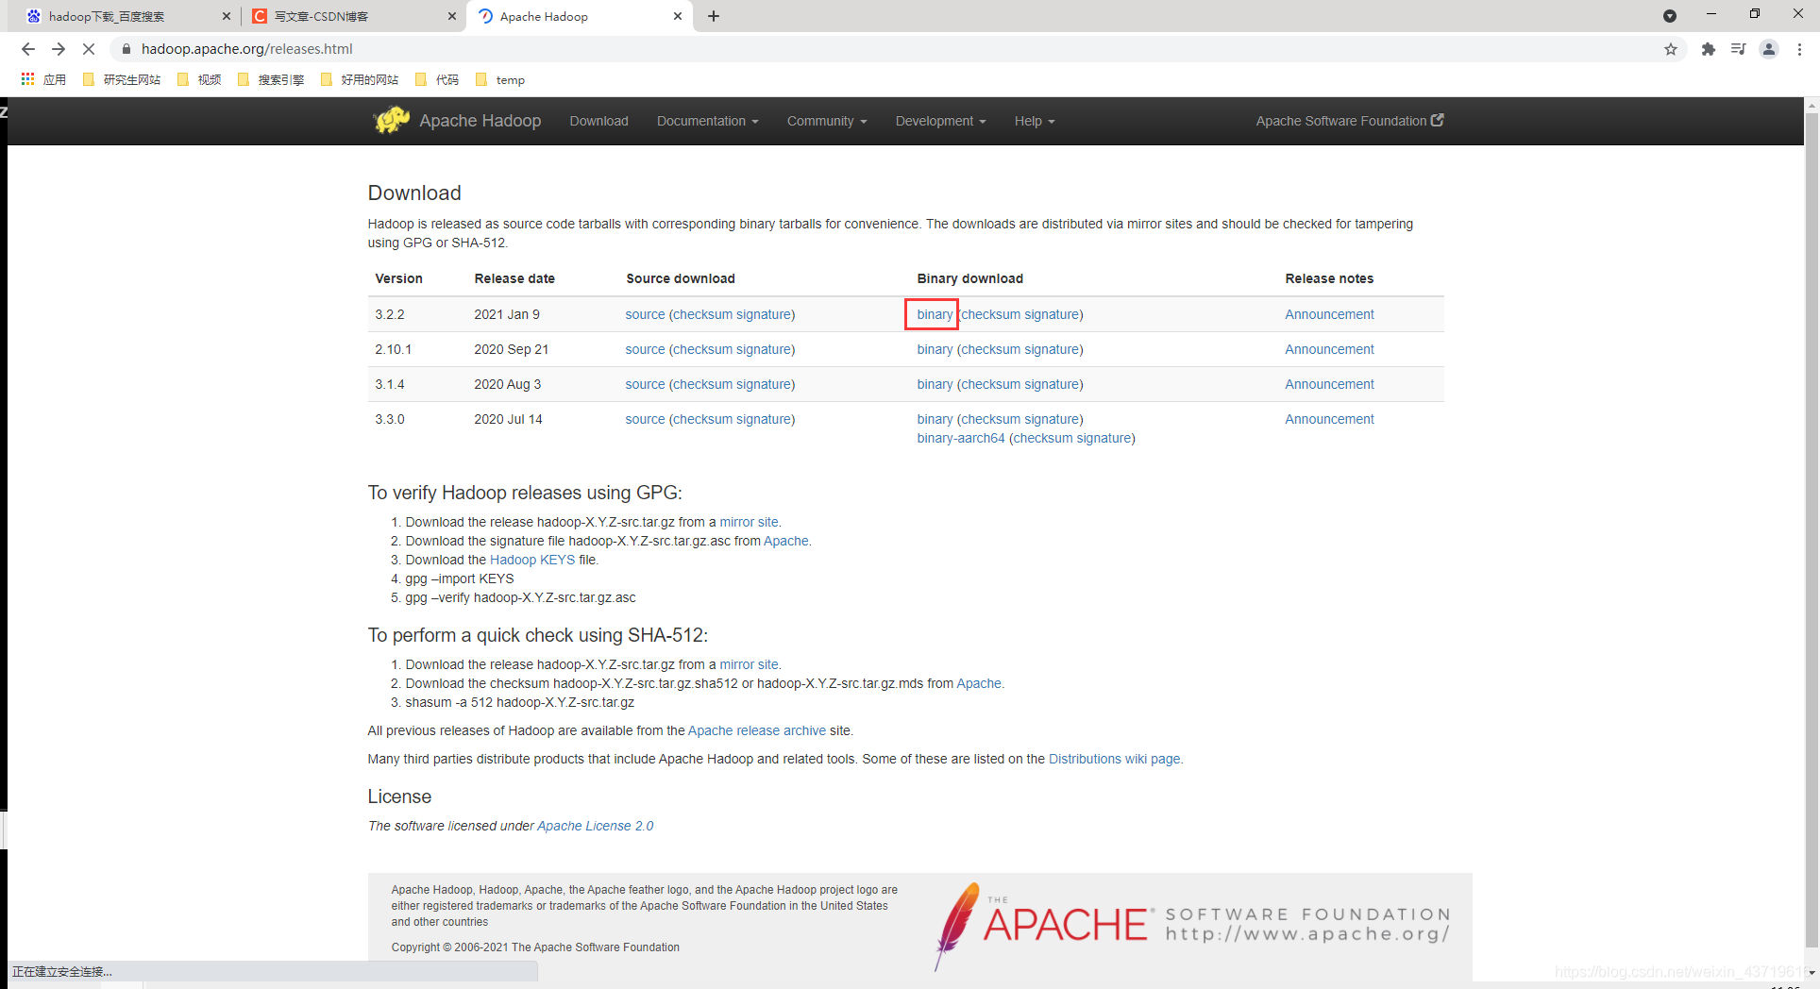Image resolution: width=1820 pixels, height=989 pixels.
Task: Stop loading the page
Action: (x=89, y=49)
